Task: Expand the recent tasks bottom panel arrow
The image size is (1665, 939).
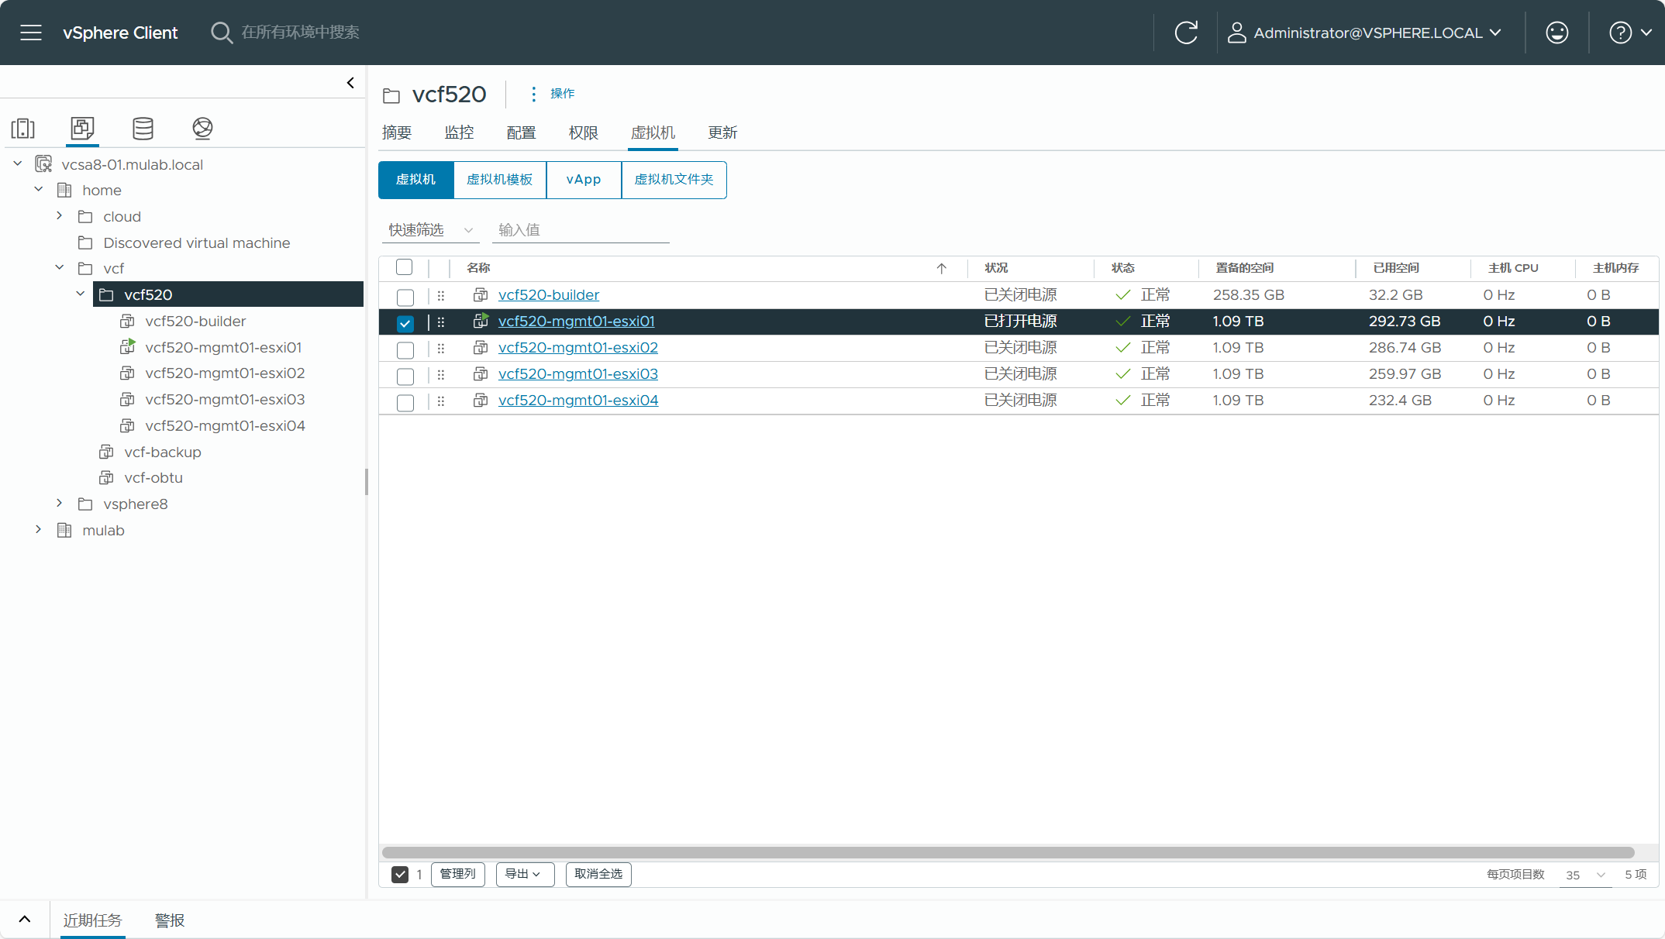Action: click(25, 920)
